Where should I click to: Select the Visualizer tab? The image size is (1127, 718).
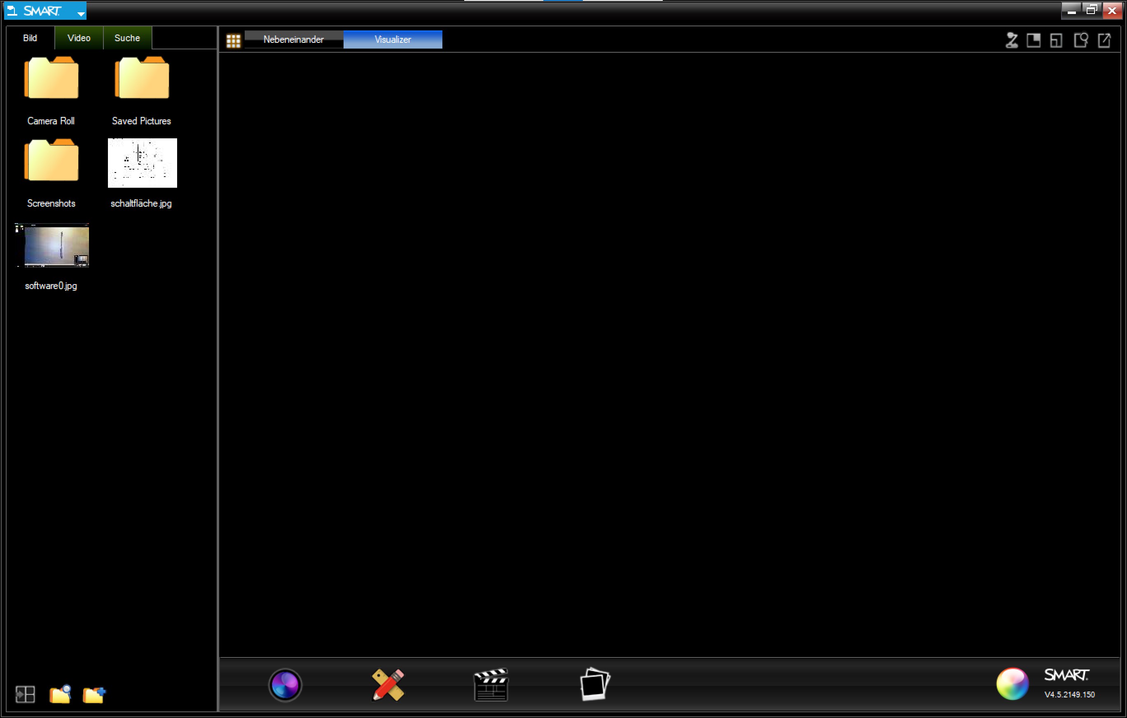click(393, 39)
